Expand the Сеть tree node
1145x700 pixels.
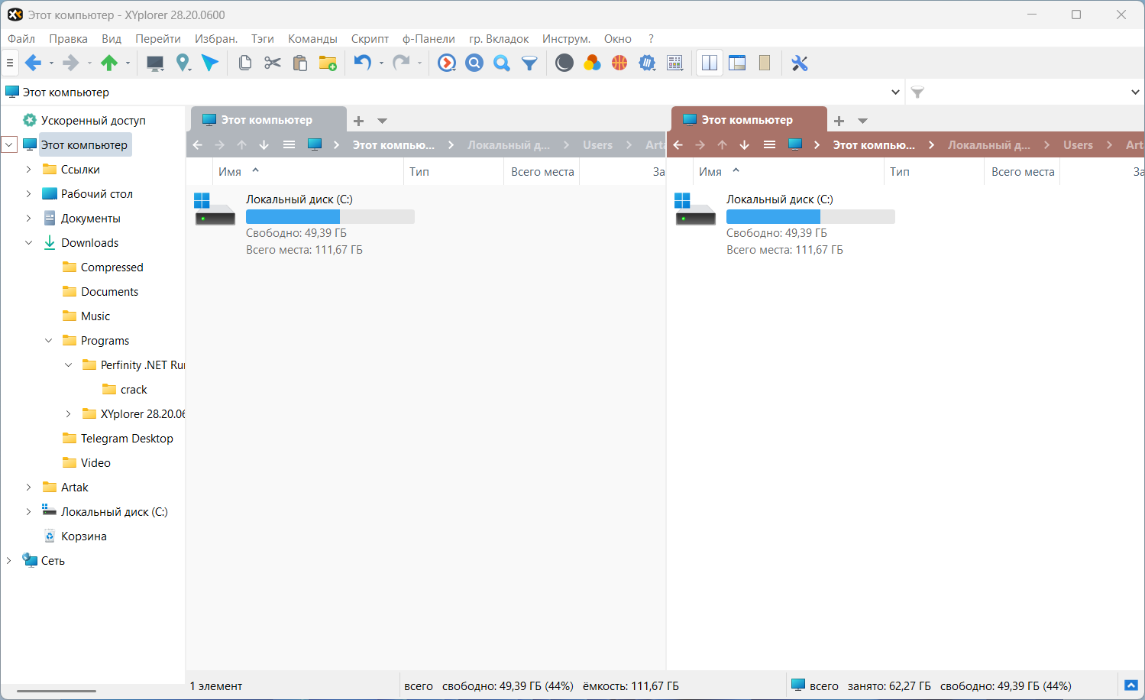pyautogui.click(x=9, y=561)
